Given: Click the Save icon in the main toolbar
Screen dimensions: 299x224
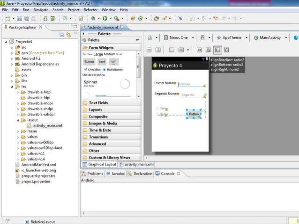Looking at the screenshot, I should (x=20, y=18).
